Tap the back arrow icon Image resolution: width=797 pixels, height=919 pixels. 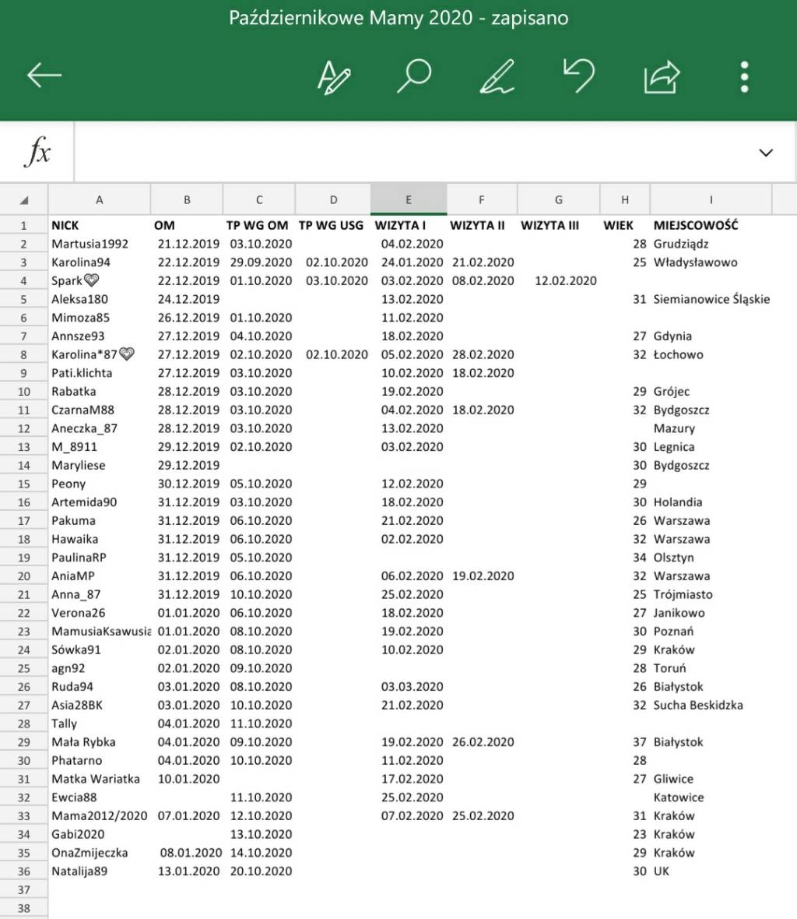(44, 76)
